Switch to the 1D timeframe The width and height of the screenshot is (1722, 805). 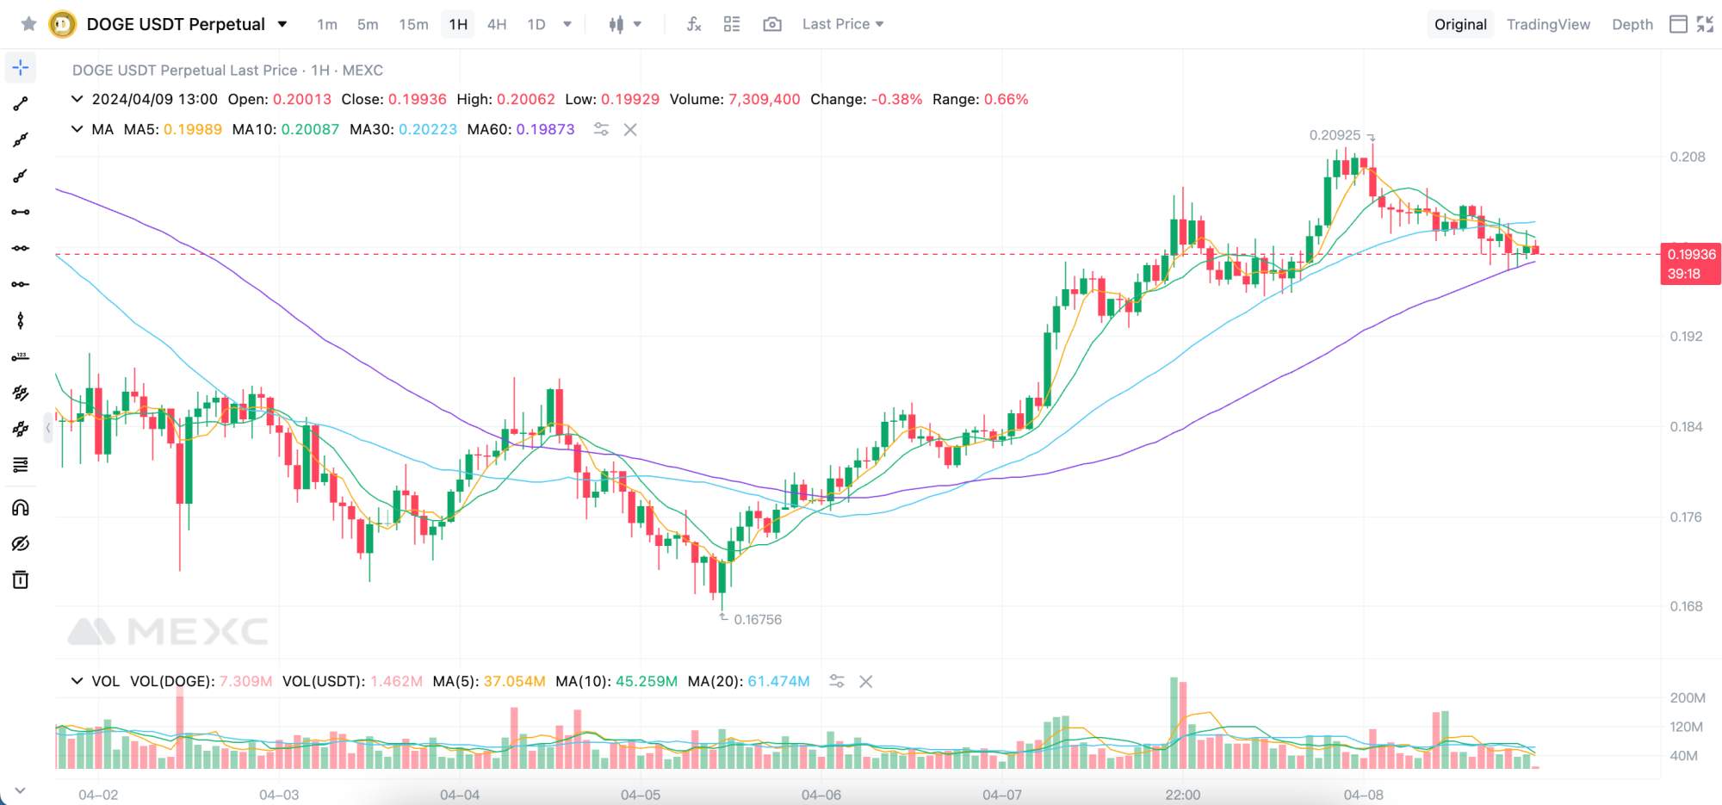click(x=536, y=24)
